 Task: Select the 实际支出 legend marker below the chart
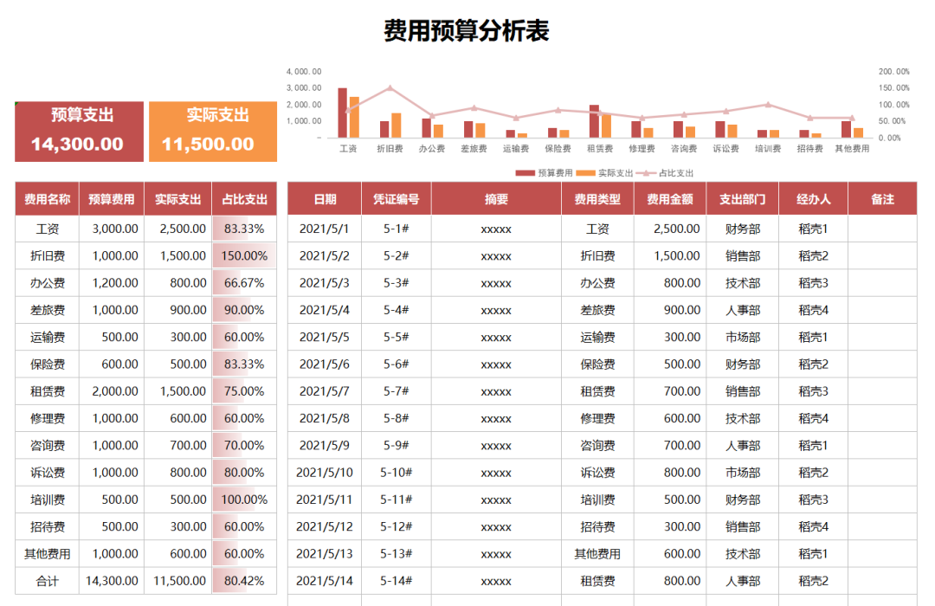pyautogui.click(x=586, y=172)
